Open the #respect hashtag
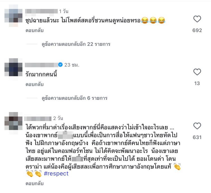Viewport: 211px width, 193px height. [56, 174]
